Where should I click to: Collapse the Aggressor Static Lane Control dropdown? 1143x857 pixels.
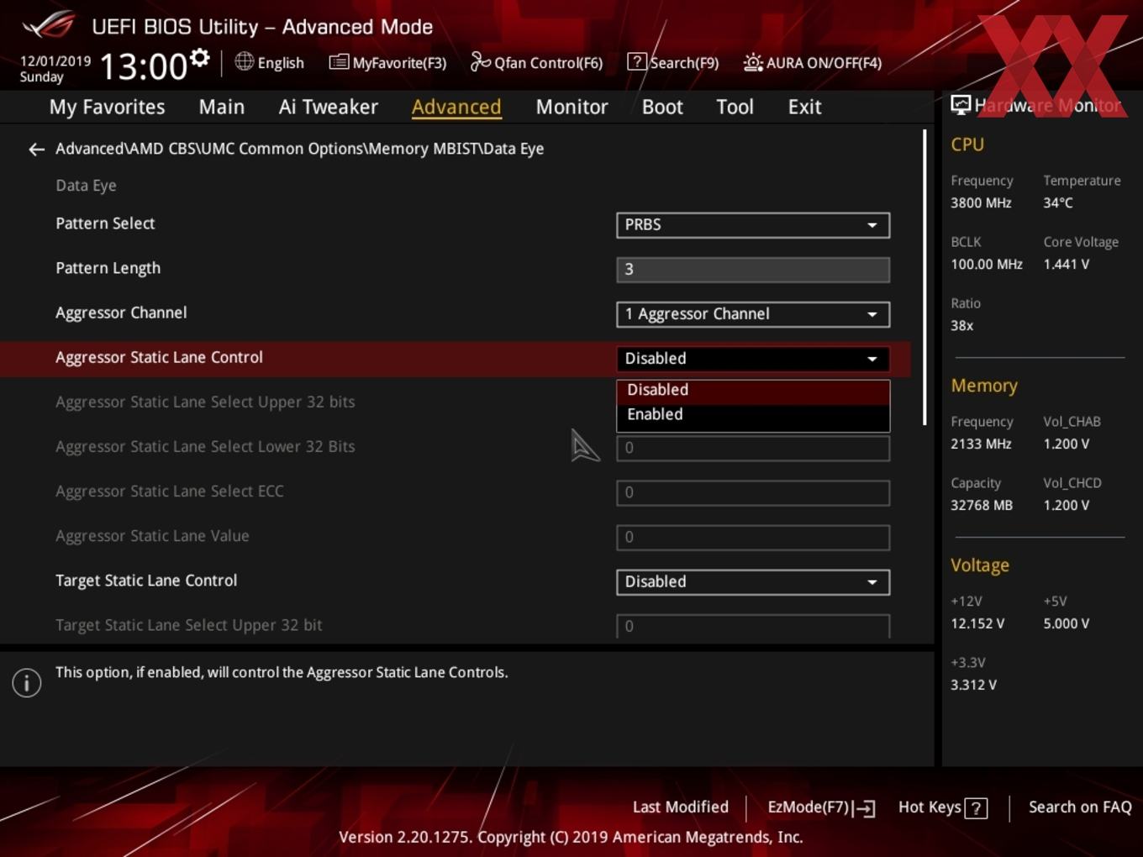[x=753, y=359]
